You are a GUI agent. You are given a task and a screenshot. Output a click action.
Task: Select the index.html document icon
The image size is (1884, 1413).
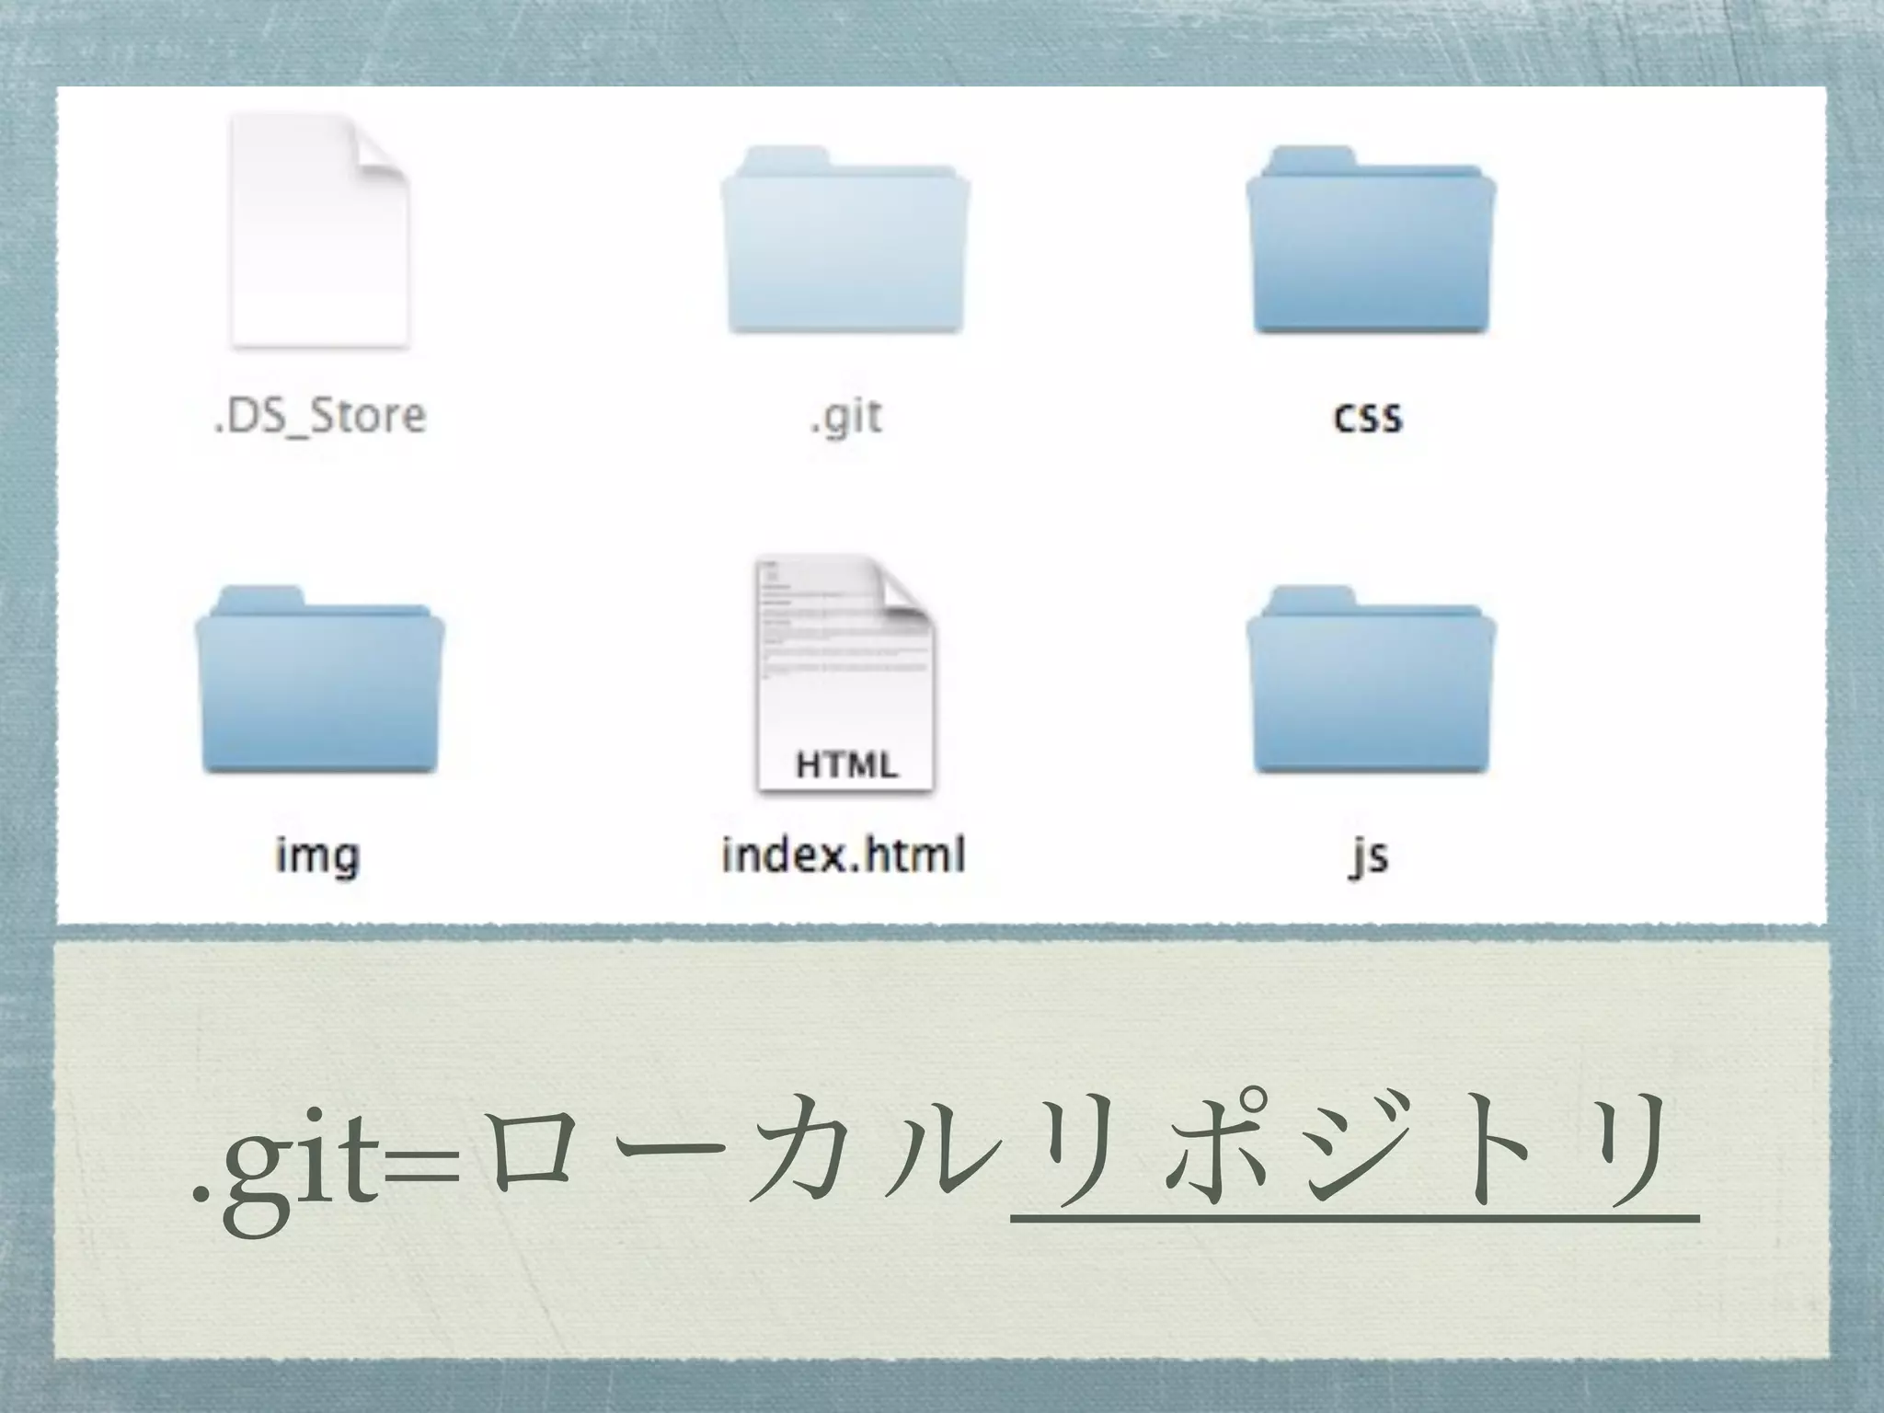click(x=845, y=673)
